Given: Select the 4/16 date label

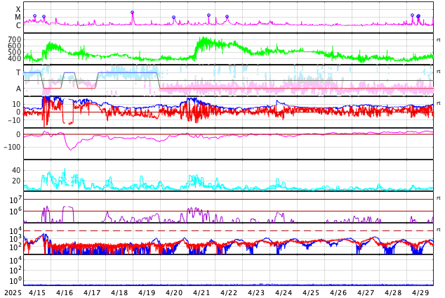Looking at the screenshot, I should 65,293.
